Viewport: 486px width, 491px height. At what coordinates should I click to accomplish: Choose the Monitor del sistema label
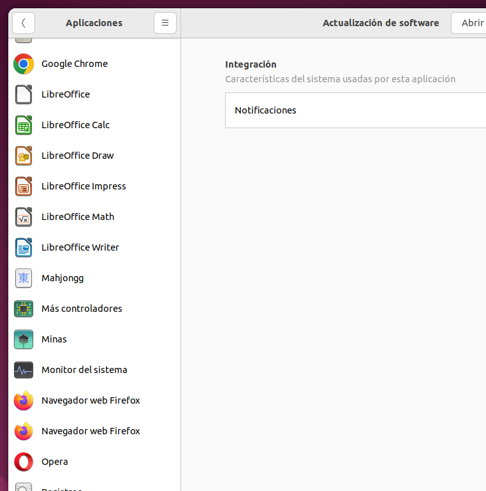click(x=84, y=370)
